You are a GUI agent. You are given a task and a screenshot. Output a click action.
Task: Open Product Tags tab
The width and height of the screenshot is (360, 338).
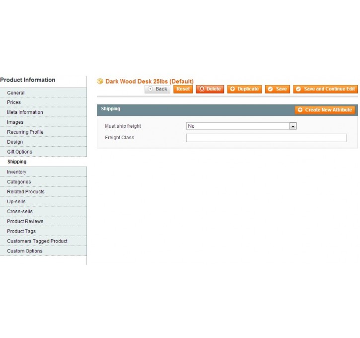click(43, 231)
